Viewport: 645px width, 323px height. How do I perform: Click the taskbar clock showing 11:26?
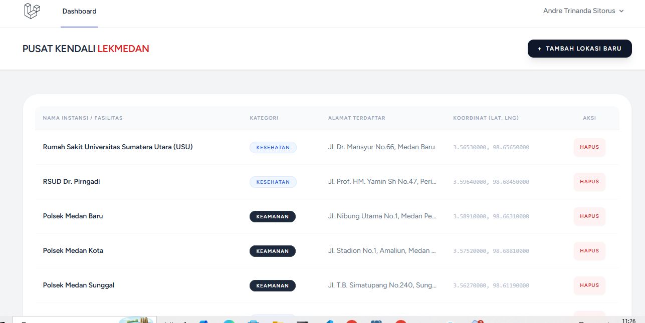point(628,320)
